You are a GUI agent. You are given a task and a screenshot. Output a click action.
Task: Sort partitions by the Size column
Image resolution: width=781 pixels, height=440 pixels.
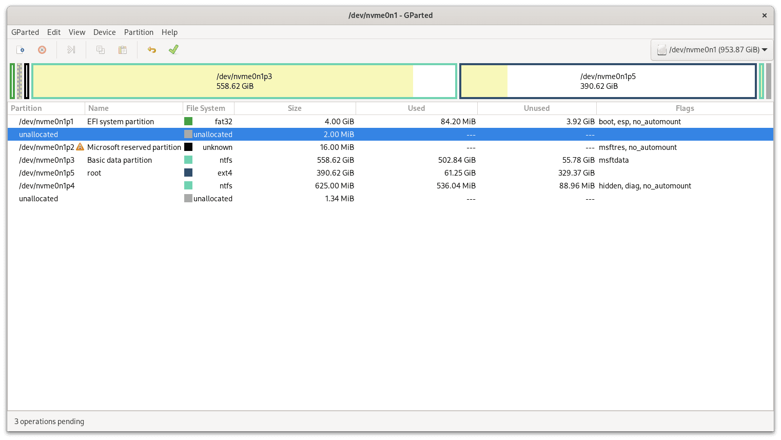[x=295, y=108]
